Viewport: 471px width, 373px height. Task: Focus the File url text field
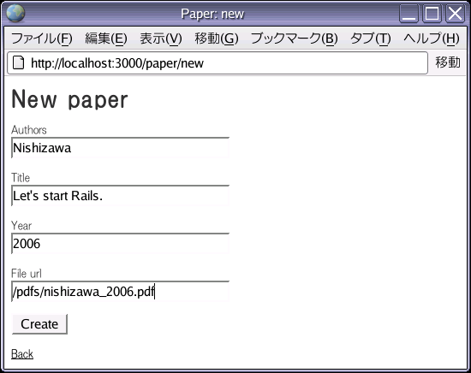click(x=120, y=292)
